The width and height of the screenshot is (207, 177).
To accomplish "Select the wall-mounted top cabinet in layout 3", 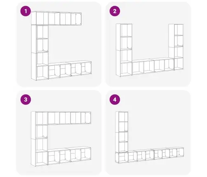I will point(69,118).
